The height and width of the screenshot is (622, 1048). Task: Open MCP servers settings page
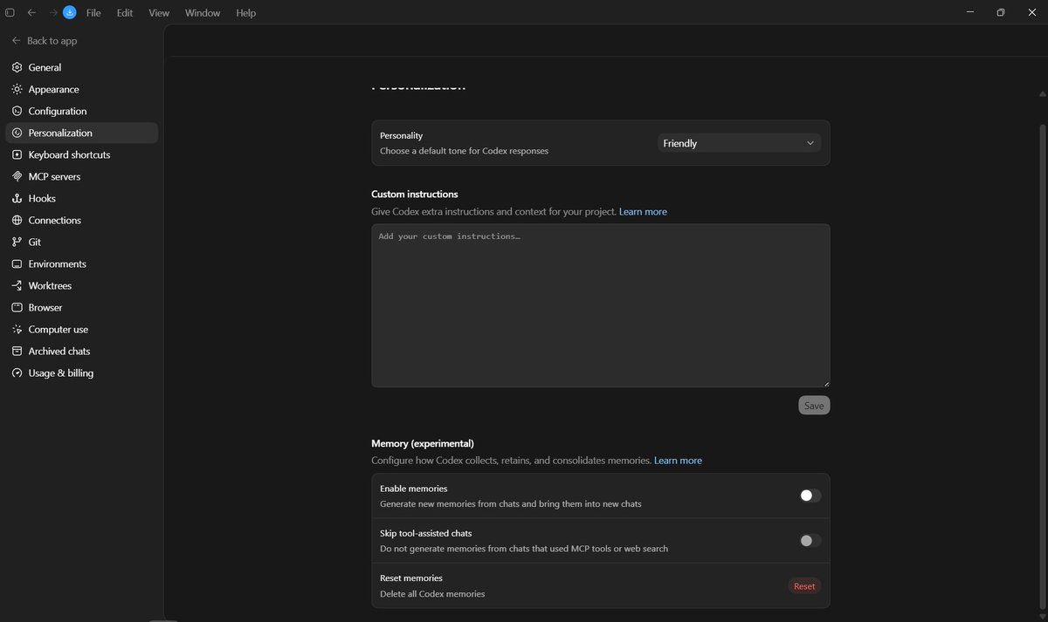(x=81, y=176)
